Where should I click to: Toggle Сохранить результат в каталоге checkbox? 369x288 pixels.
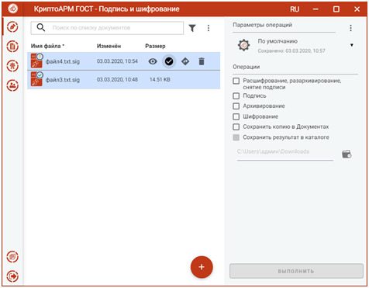pos(236,137)
